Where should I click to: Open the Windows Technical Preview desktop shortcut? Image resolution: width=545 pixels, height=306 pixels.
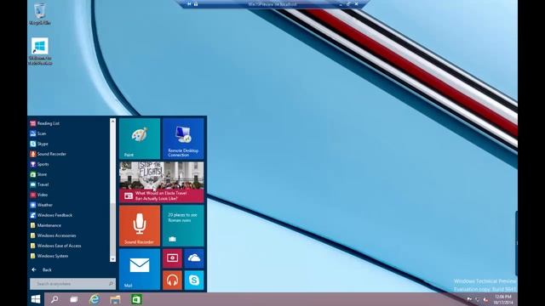pyautogui.click(x=40, y=51)
